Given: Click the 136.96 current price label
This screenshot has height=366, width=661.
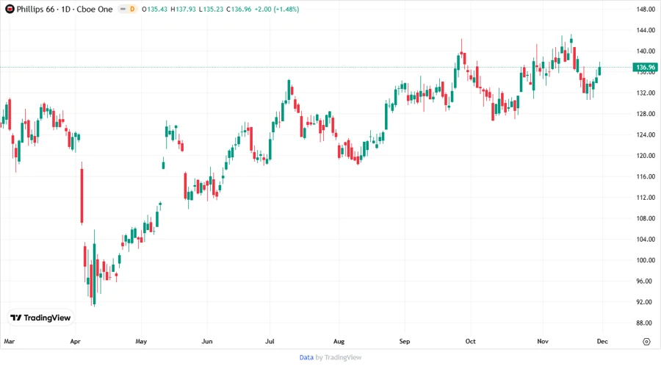Looking at the screenshot, I should 646,67.
